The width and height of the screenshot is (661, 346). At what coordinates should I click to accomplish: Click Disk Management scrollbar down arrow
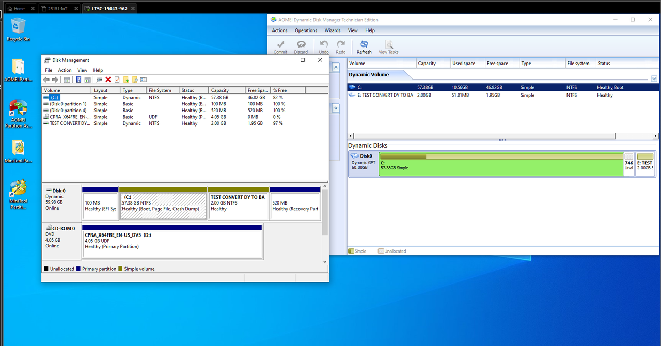tap(325, 262)
